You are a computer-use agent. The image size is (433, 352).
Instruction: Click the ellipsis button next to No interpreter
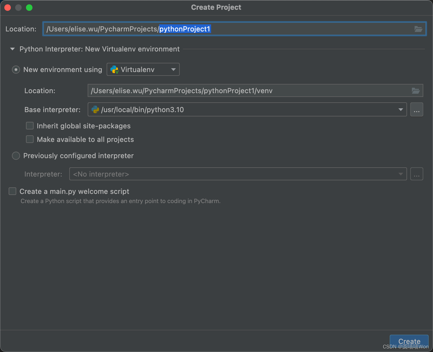[x=416, y=174]
